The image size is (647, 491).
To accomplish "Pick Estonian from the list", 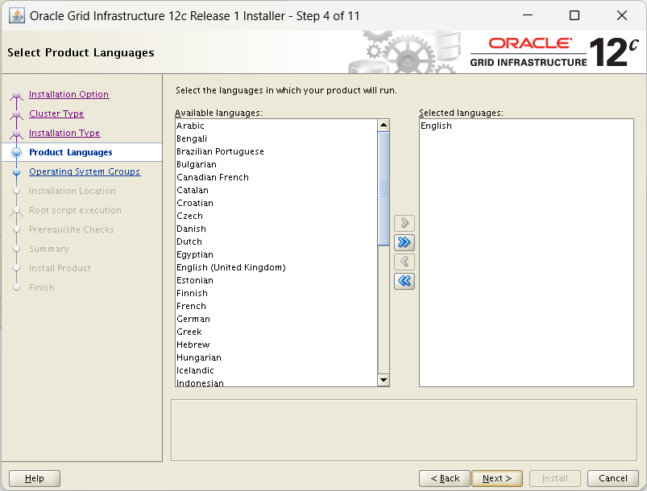I will pyautogui.click(x=276, y=280).
